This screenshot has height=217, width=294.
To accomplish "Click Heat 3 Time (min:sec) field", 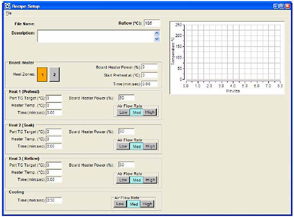I will pyautogui.click(x=54, y=179).
